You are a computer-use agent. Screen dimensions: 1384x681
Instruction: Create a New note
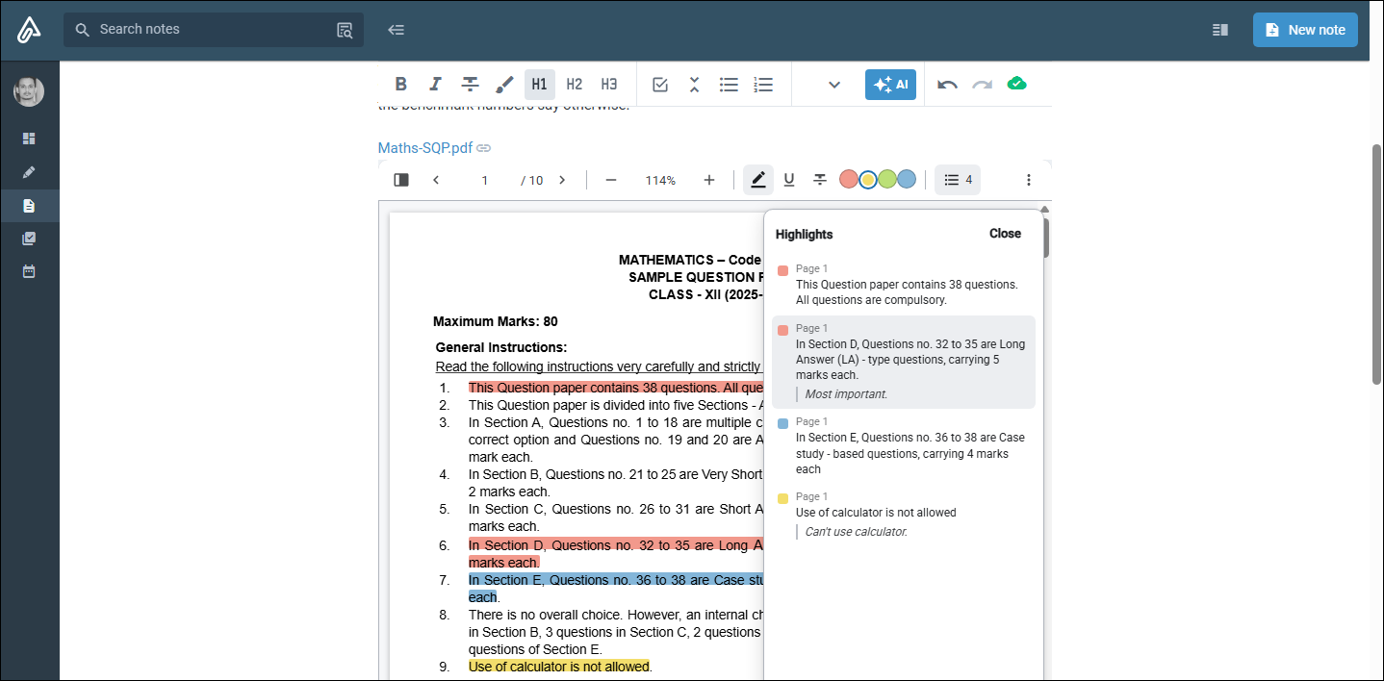coord(1305,30)
